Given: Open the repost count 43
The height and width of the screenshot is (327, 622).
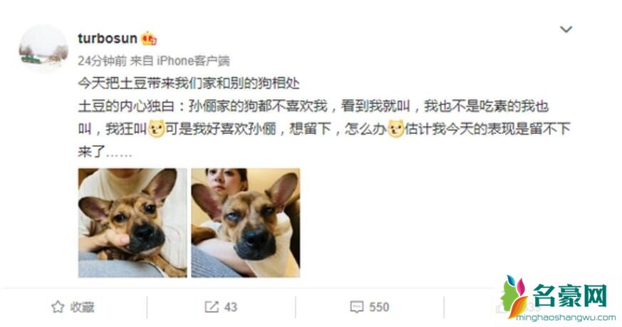Looking at the screenshot, I should click(230, 307).
